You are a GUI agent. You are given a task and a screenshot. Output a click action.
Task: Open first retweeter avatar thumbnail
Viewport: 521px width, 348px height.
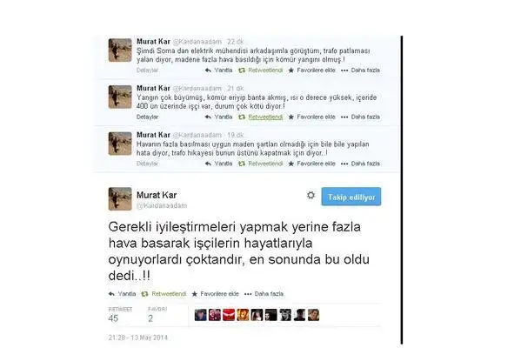click(x=201, y=315)
